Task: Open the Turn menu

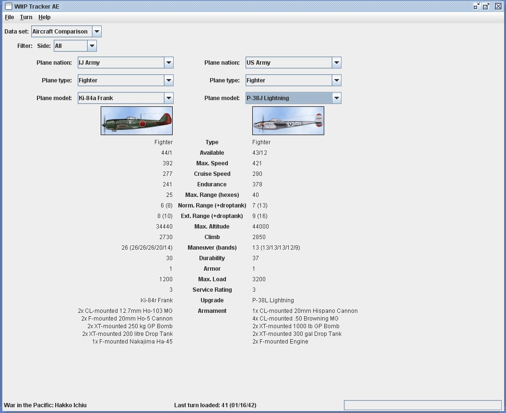Action: [x=26, y=17]
